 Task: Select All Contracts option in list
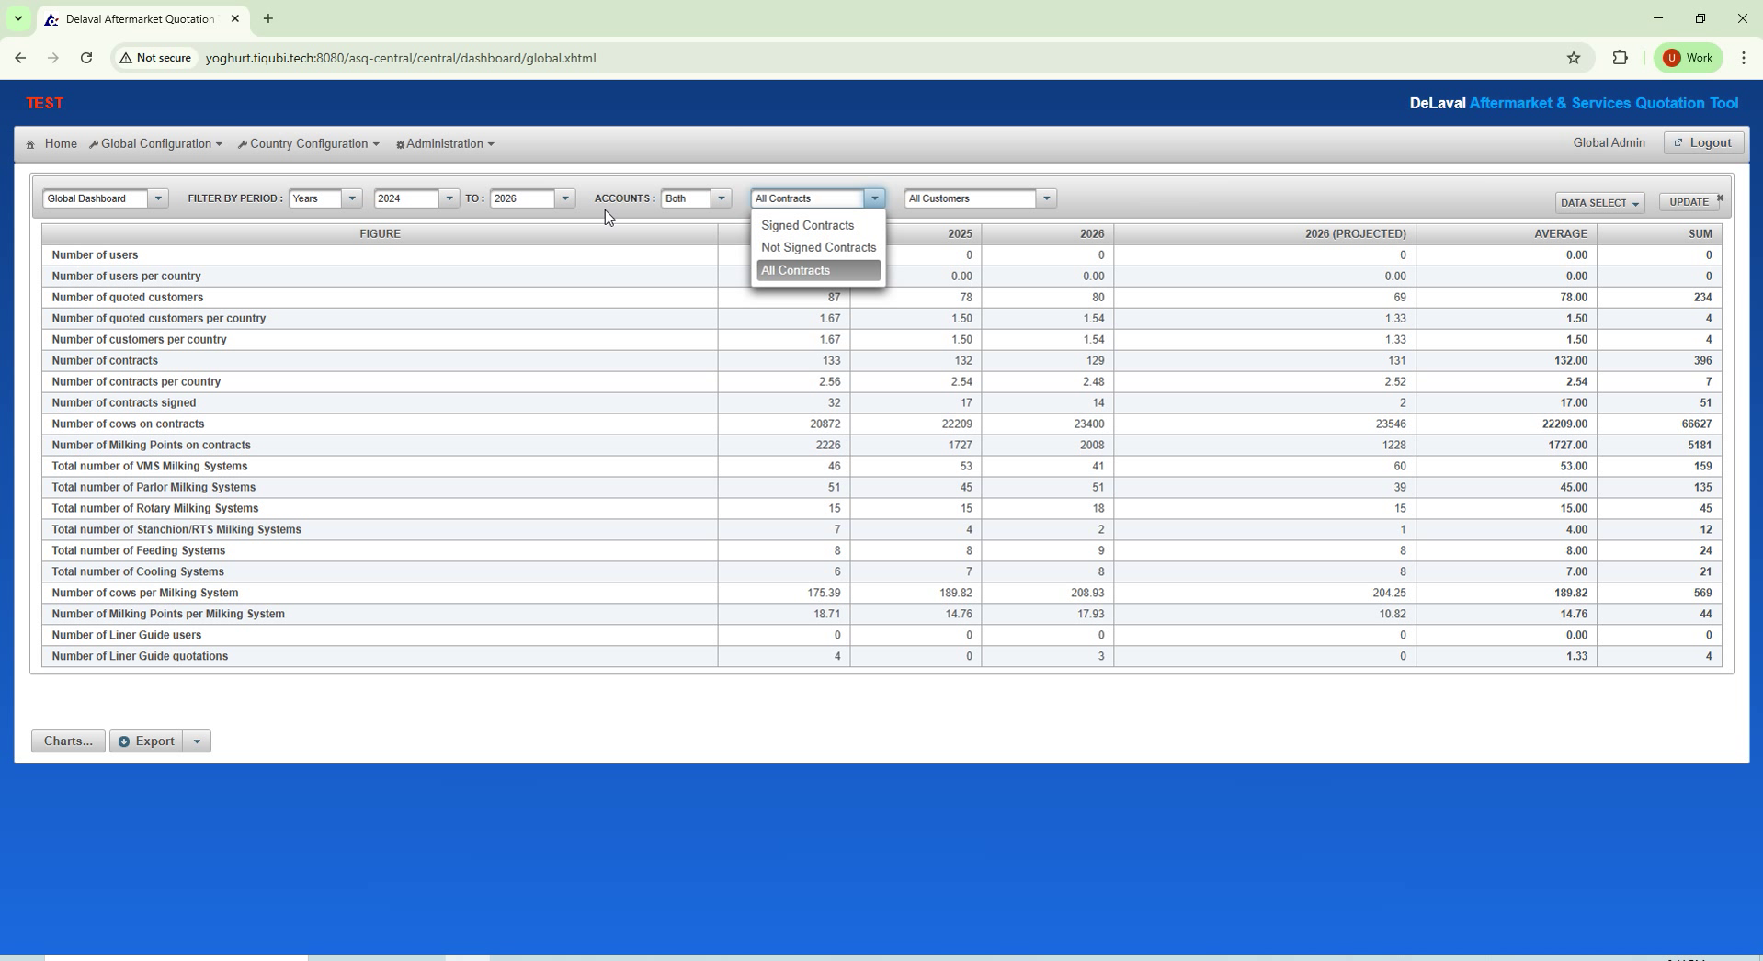pyautogui.click(x=818, y=270)
